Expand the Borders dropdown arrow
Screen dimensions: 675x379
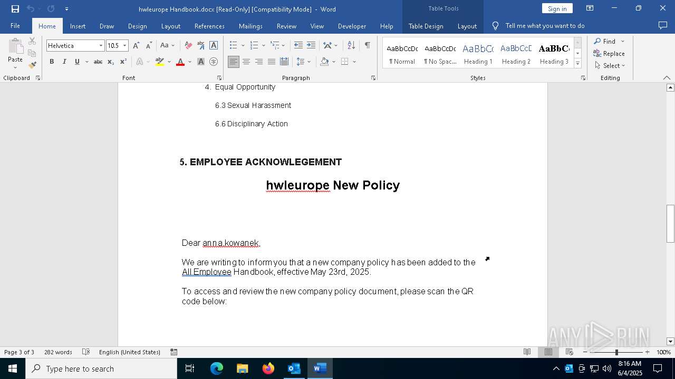click(x=354, y=62)
